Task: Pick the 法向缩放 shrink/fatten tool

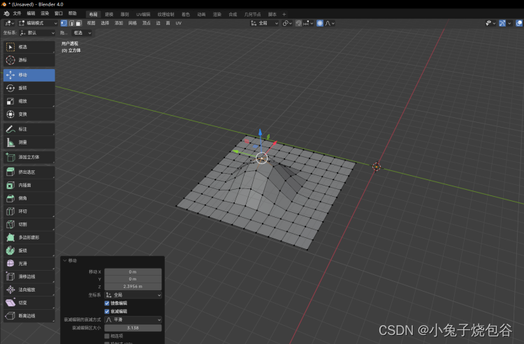Action: [x=29, y=290]
